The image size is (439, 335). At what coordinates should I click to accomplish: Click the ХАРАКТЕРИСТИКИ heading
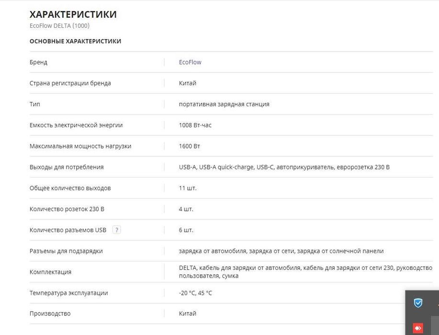73,14
